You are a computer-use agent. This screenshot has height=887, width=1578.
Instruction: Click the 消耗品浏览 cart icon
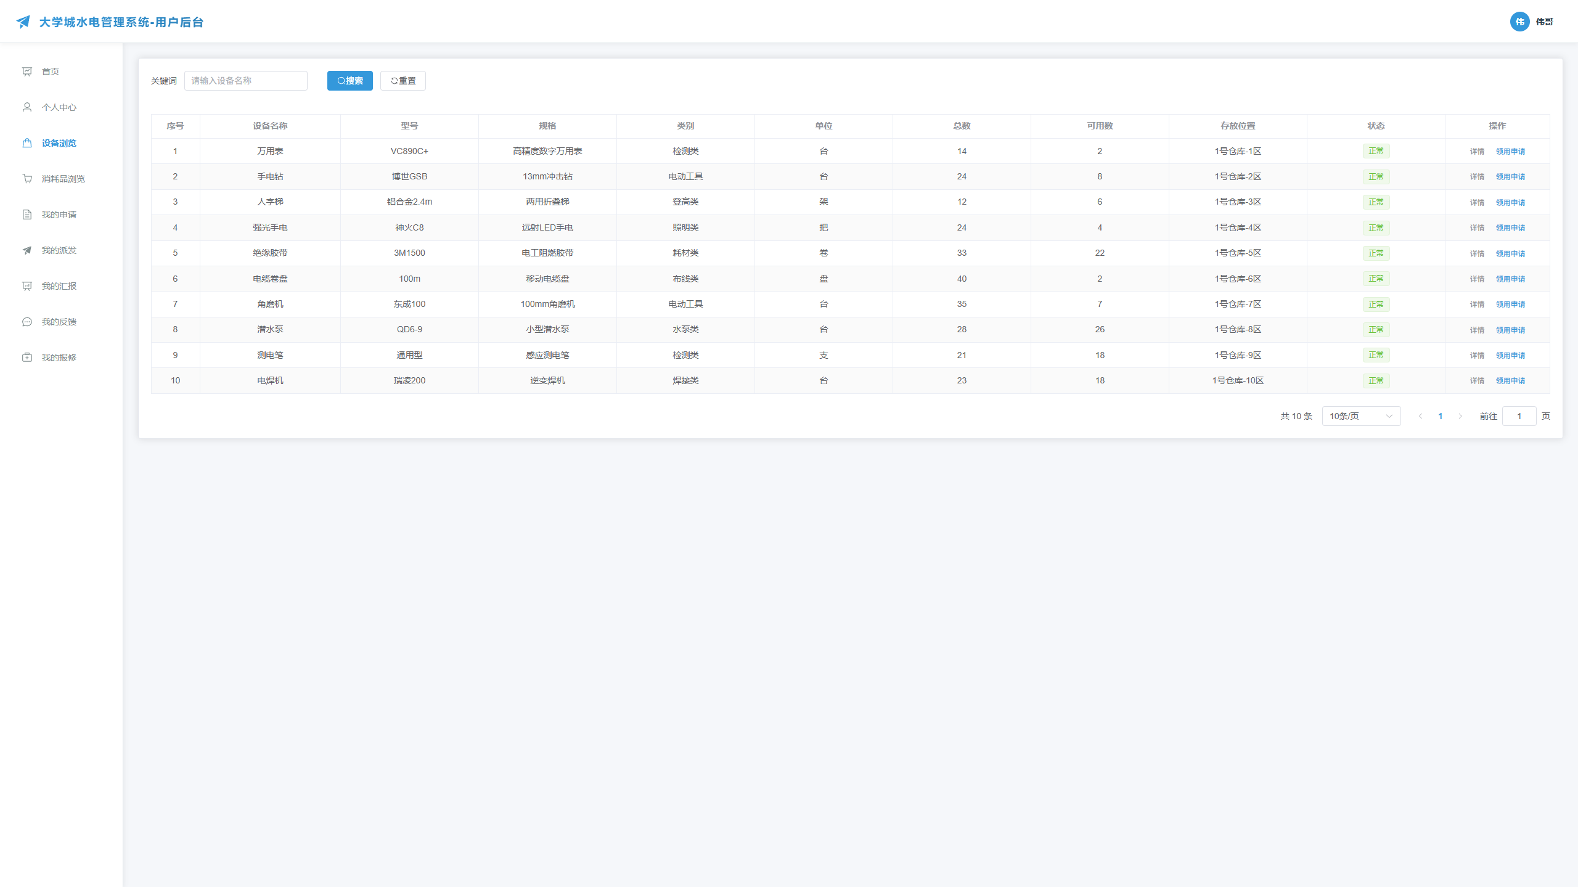click(x=27, y=179)
